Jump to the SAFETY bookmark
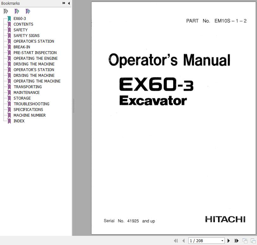Image resolution: width=257 pixels, height=245 pixels. coord(21,30)
